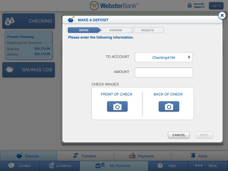Screen dimensions: 228x171
Task: Select the Confirm step tab
Action: click(116, 30)
